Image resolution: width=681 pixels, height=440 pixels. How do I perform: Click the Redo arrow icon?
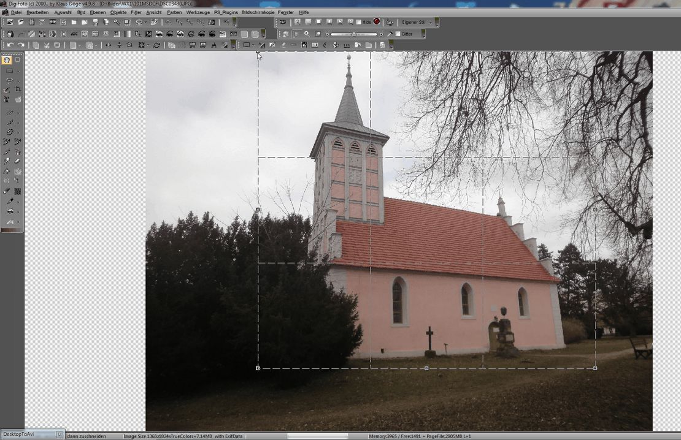coord(21,45)
